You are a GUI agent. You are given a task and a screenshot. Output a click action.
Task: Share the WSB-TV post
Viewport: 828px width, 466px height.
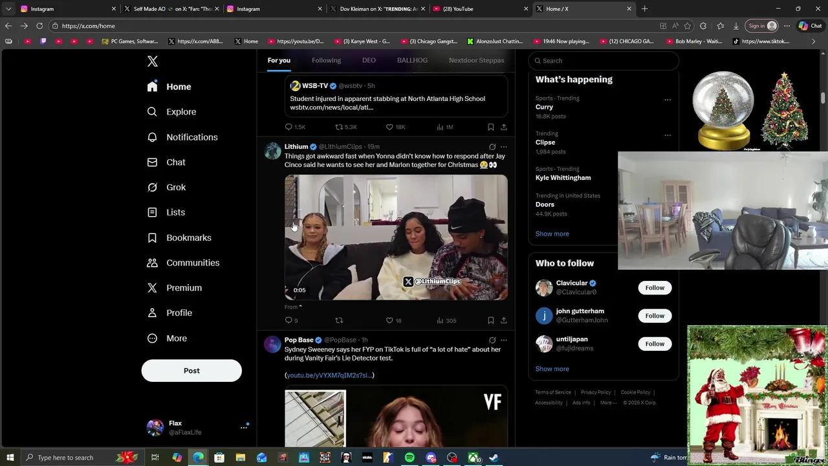point(504,127)
